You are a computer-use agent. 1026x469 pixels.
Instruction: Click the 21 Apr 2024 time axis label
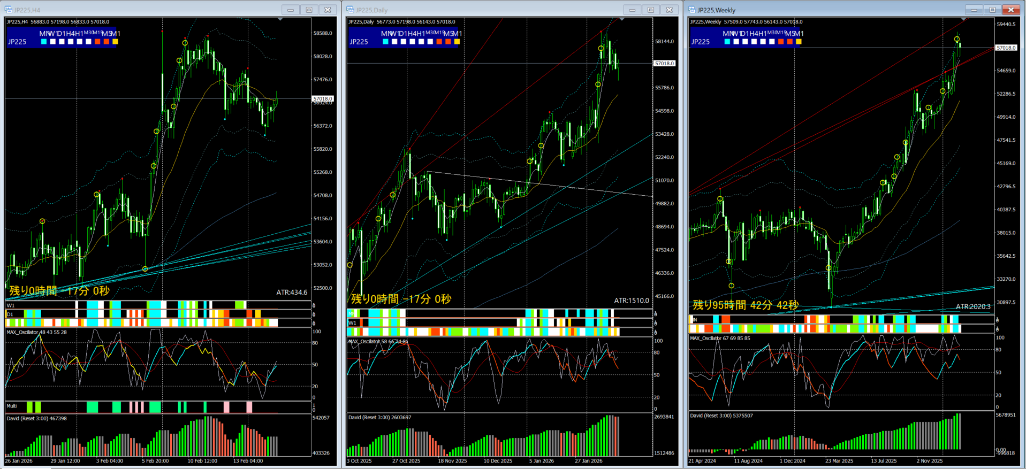(702, 460)
